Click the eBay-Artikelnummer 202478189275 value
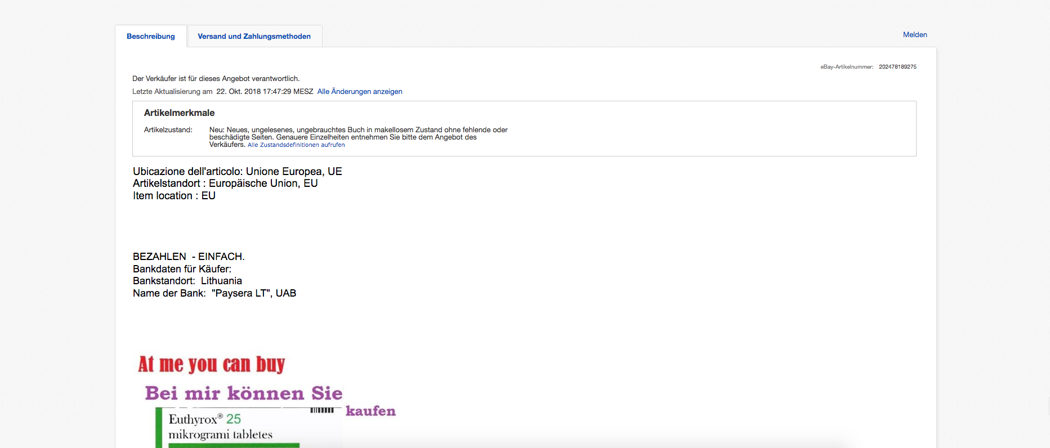 [897, 67]
